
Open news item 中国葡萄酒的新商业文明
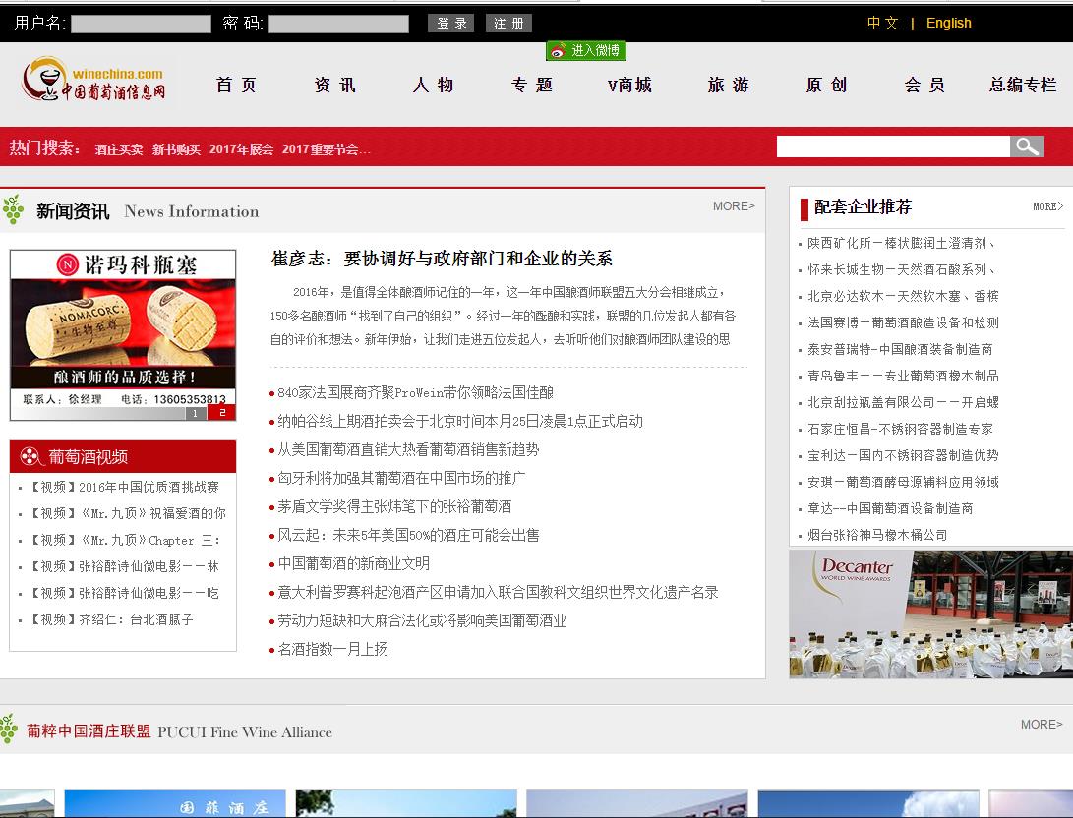354,563
